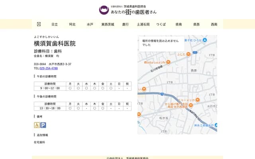Open the つくば region tab
The height and width of the screenshot is (159, 255).
click(161, 24)
